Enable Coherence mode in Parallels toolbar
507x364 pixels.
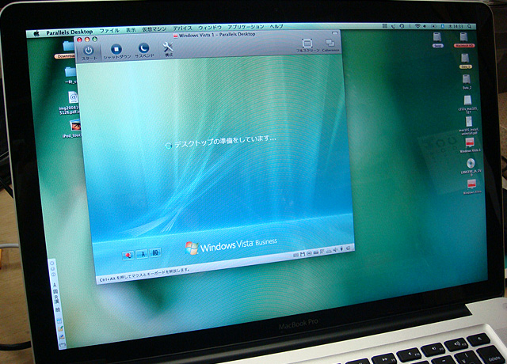330,45
